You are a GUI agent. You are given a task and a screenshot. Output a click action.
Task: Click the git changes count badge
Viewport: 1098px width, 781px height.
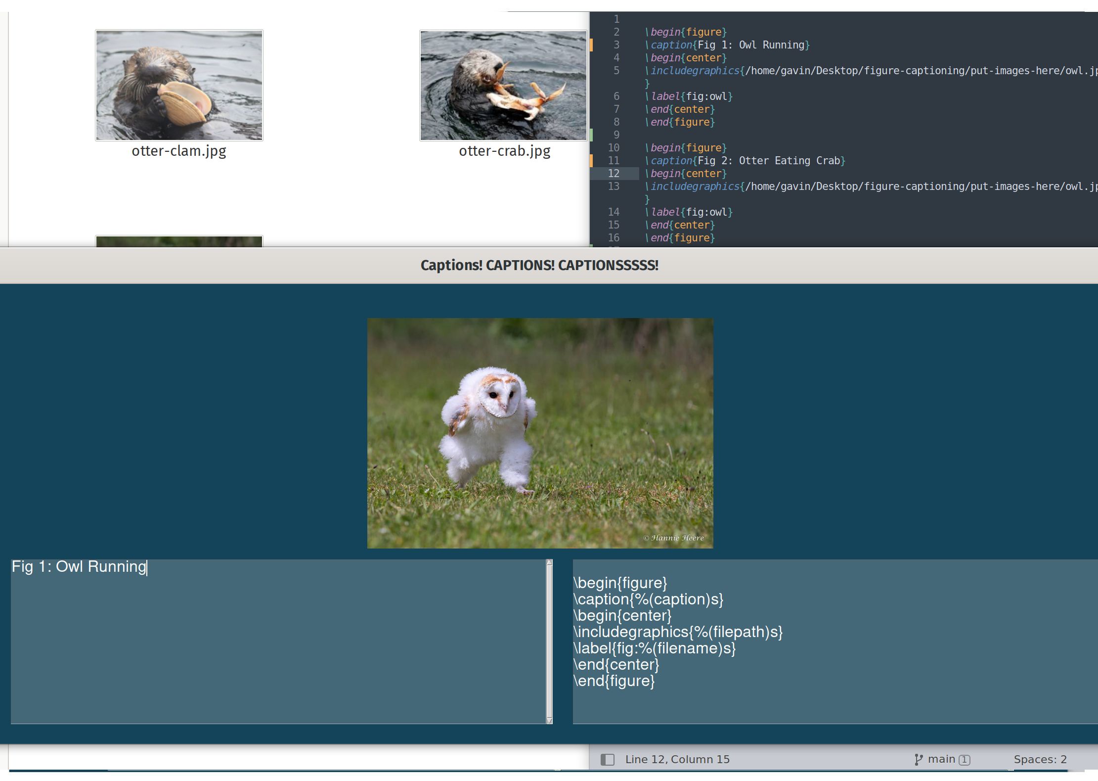tap(964, 760)
